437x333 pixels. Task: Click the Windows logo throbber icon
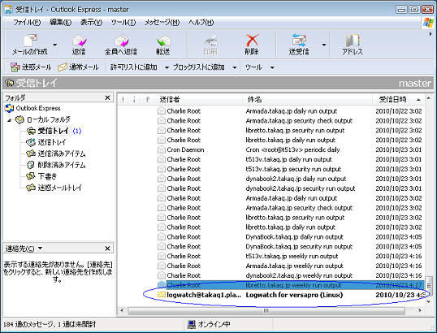[x=428, y=23]
